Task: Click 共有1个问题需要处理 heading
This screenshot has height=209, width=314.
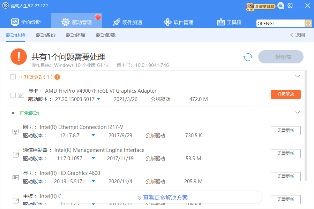Action: click(x=68, y=57)
